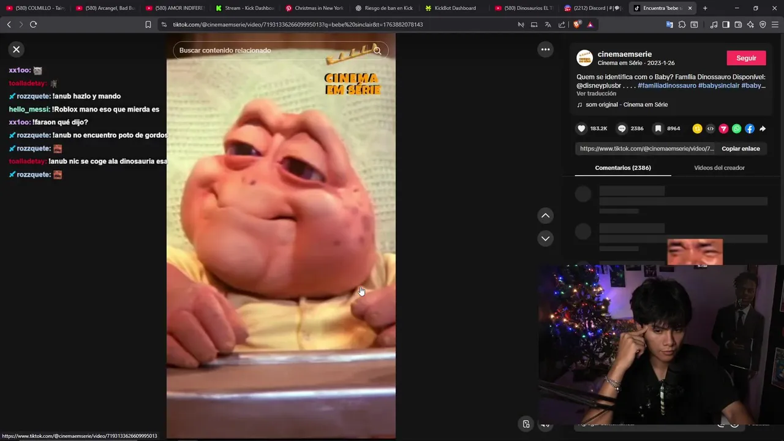Switch to Dinosaurios EL T YouTube tab
The width and height of the screenshot is (784, 441).
point(524,8)
